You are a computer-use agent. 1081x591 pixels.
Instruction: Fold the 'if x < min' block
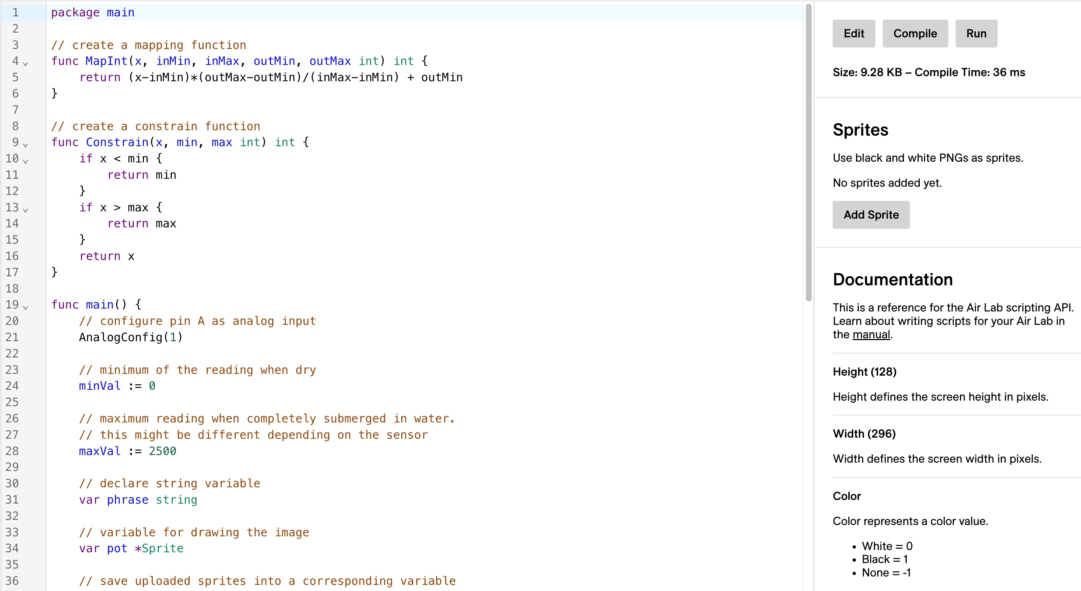click(26, 161)
